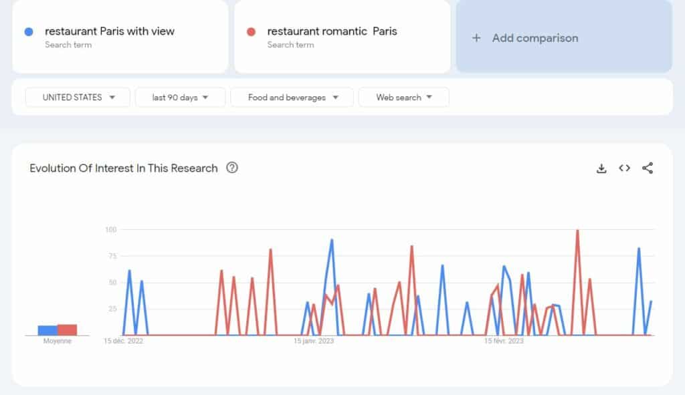This screenshot has width=685, height=395.
Task: Click the blue average bar under Moyenne
Action: [x=47, y=327]
